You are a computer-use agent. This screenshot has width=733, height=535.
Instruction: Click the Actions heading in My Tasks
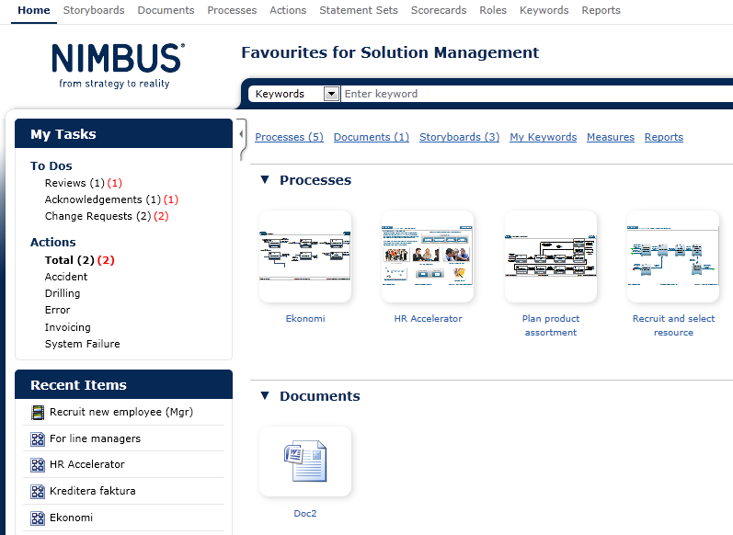coord(52,242)
